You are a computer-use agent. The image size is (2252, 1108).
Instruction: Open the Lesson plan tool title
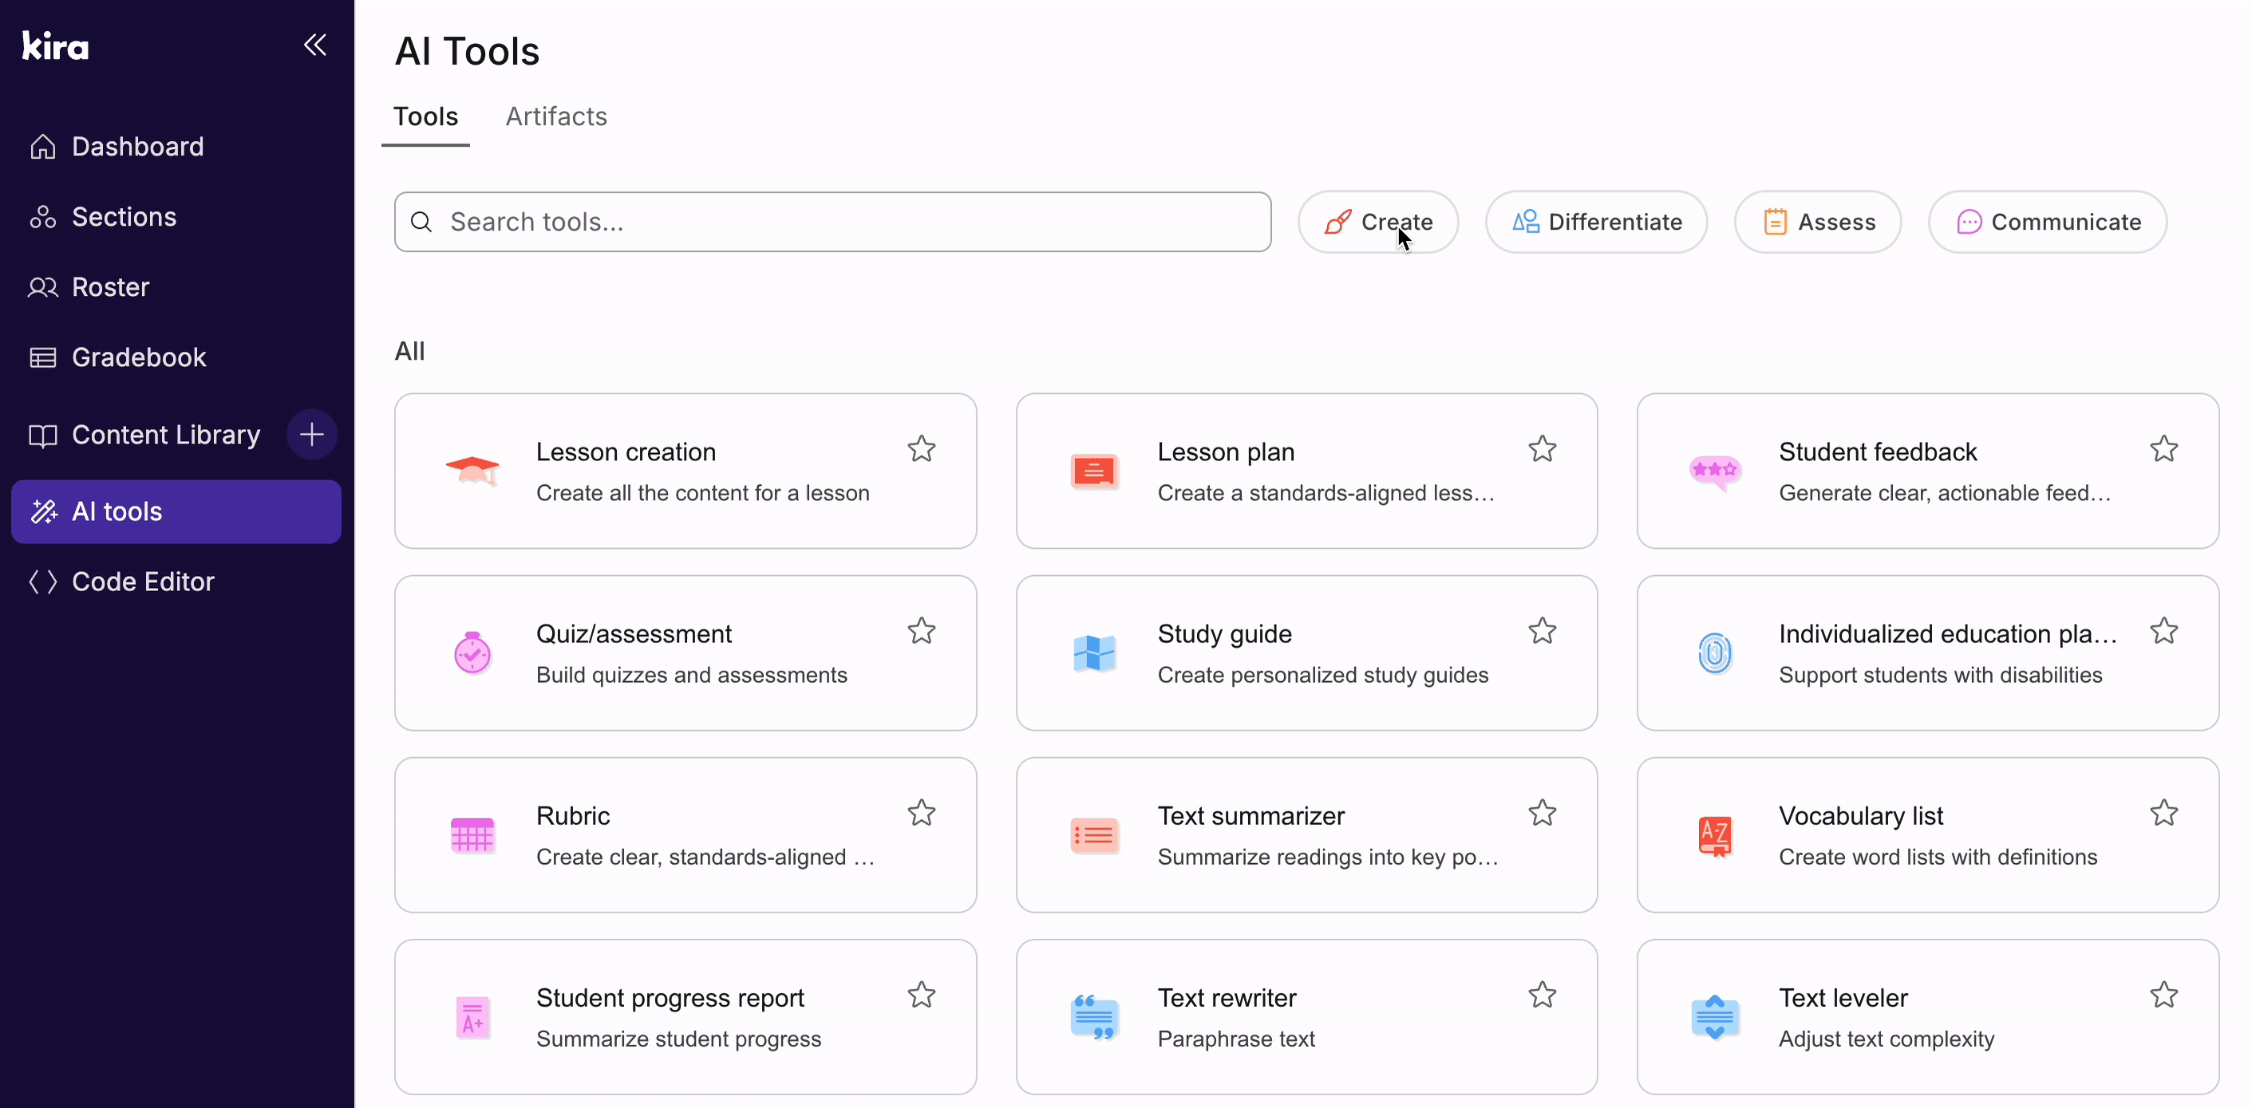coord(1226,451)
